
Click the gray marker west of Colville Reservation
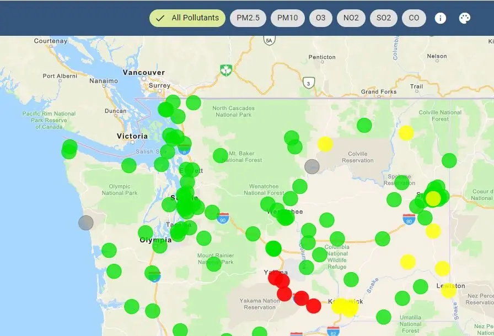(x=312, y=166)
